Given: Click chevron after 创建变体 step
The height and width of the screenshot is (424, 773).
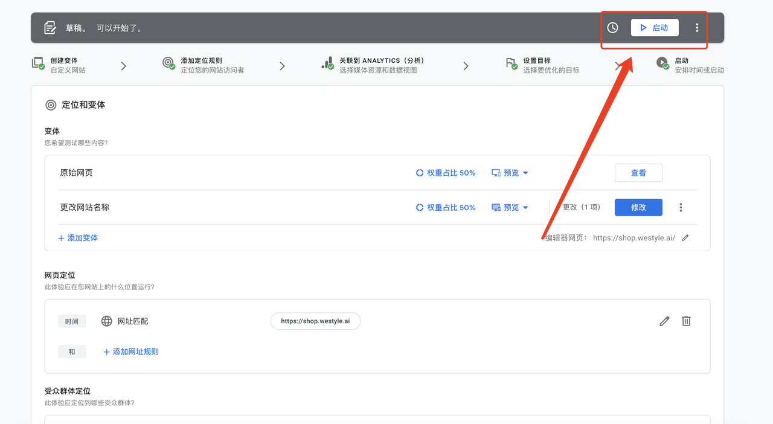Looking at the screenshot, I should point(124,66).
